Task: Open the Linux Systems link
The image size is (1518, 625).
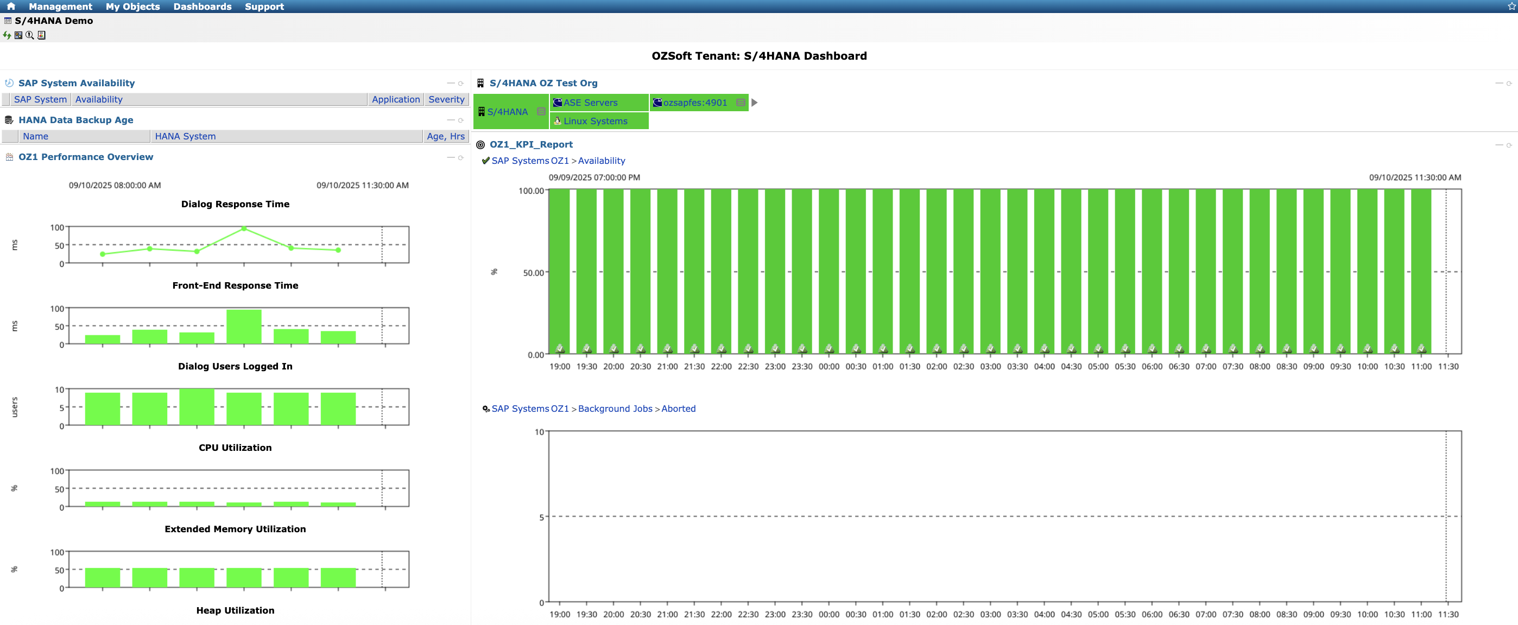Action: (x=595, y=122)
